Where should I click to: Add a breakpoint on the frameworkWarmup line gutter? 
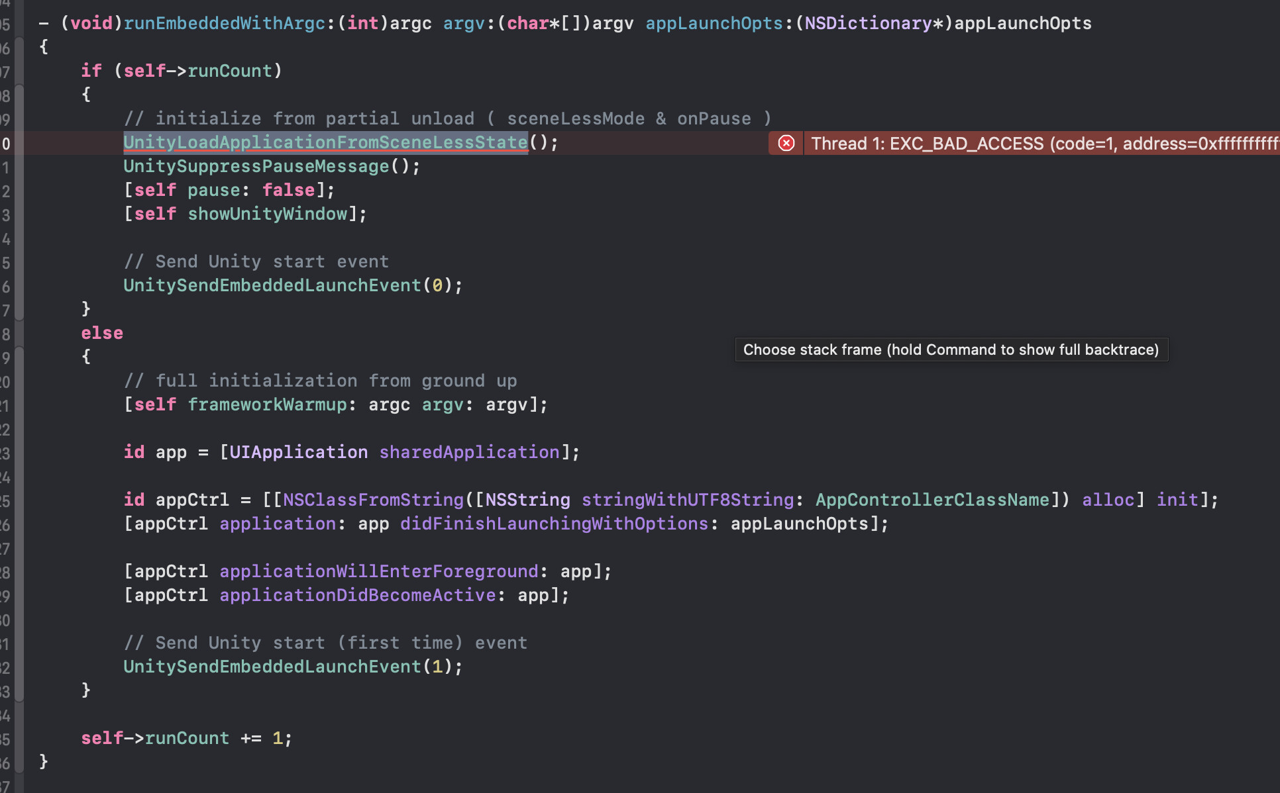(7, 404)
